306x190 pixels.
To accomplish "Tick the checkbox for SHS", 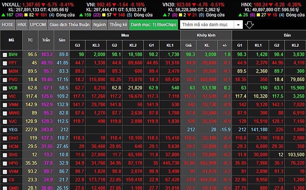I will (5, 155).
